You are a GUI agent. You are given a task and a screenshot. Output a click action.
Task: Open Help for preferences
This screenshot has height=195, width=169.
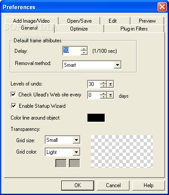point(148,185)
